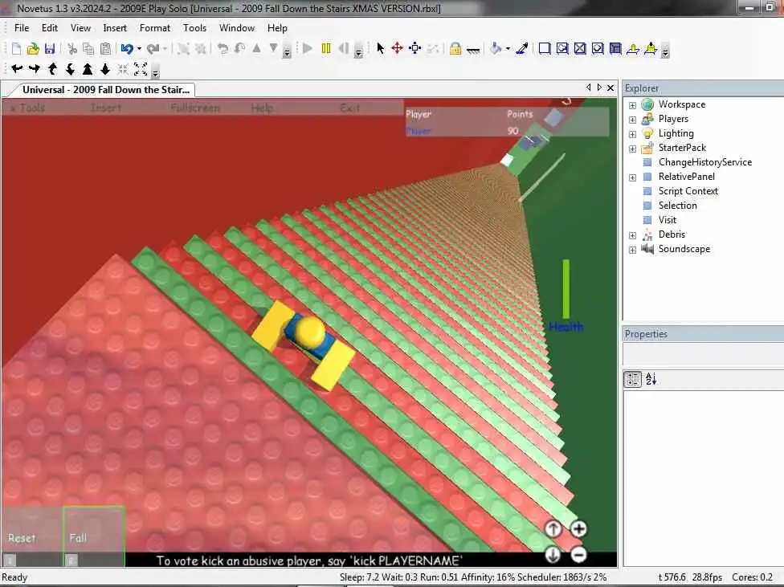This screenshot has width=784, height=587.
Task: Expand the StarterPack tree node
Action: pyautogui.click(x=632, y=149)
